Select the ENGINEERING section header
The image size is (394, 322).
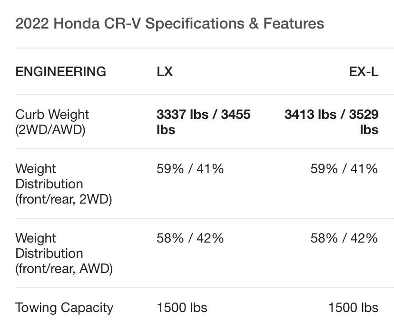(x=61, y=72)
